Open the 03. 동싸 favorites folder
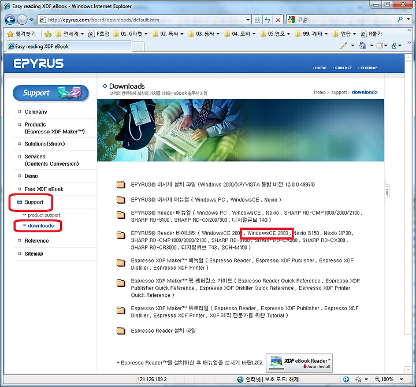Image resolution: width=416 pixels, height=387 pixels. (204, 34)
